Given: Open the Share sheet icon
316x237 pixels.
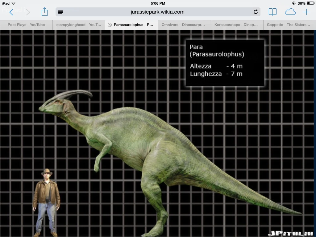Looking at the screenshot, I should (x=45, y=12).
